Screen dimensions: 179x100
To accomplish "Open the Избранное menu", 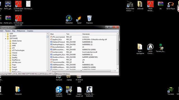I will point(21,31).
